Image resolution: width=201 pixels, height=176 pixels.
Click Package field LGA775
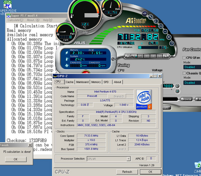pyautogui.click(x=105, y=100)
